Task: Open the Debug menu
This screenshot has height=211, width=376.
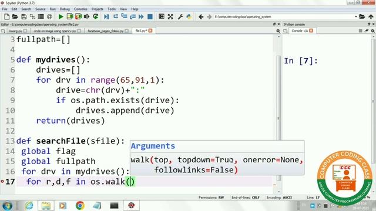Action: (x=65, y=9)
